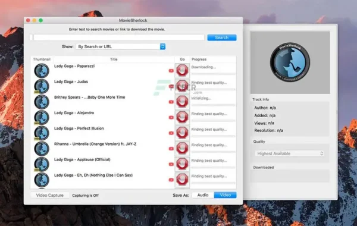
Task: Click Umbrella row progress bar
Action: tap(213, 152)
